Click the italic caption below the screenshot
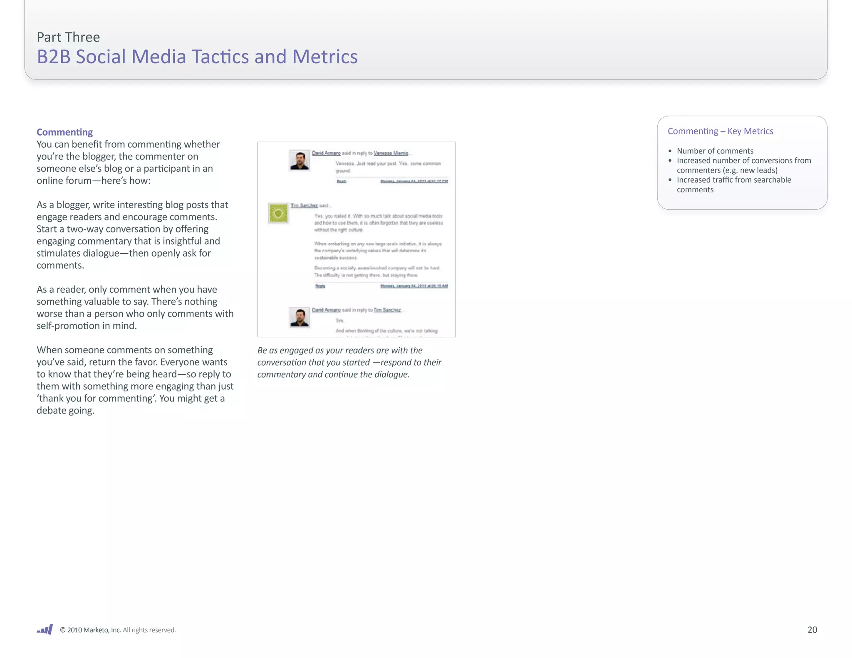The image size is (852, 658). coord(349,362)
